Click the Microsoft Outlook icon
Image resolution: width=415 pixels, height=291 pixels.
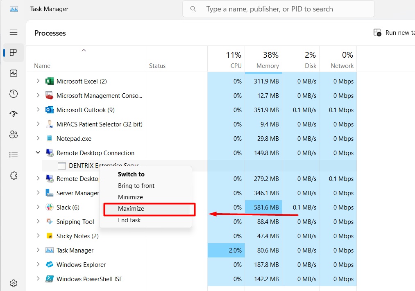(x=50, y=110)
